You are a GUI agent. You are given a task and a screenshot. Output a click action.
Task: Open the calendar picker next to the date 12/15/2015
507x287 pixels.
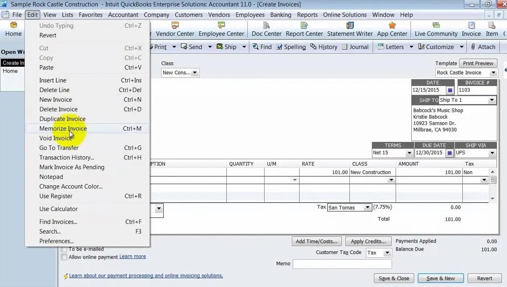tap(450, 90)
